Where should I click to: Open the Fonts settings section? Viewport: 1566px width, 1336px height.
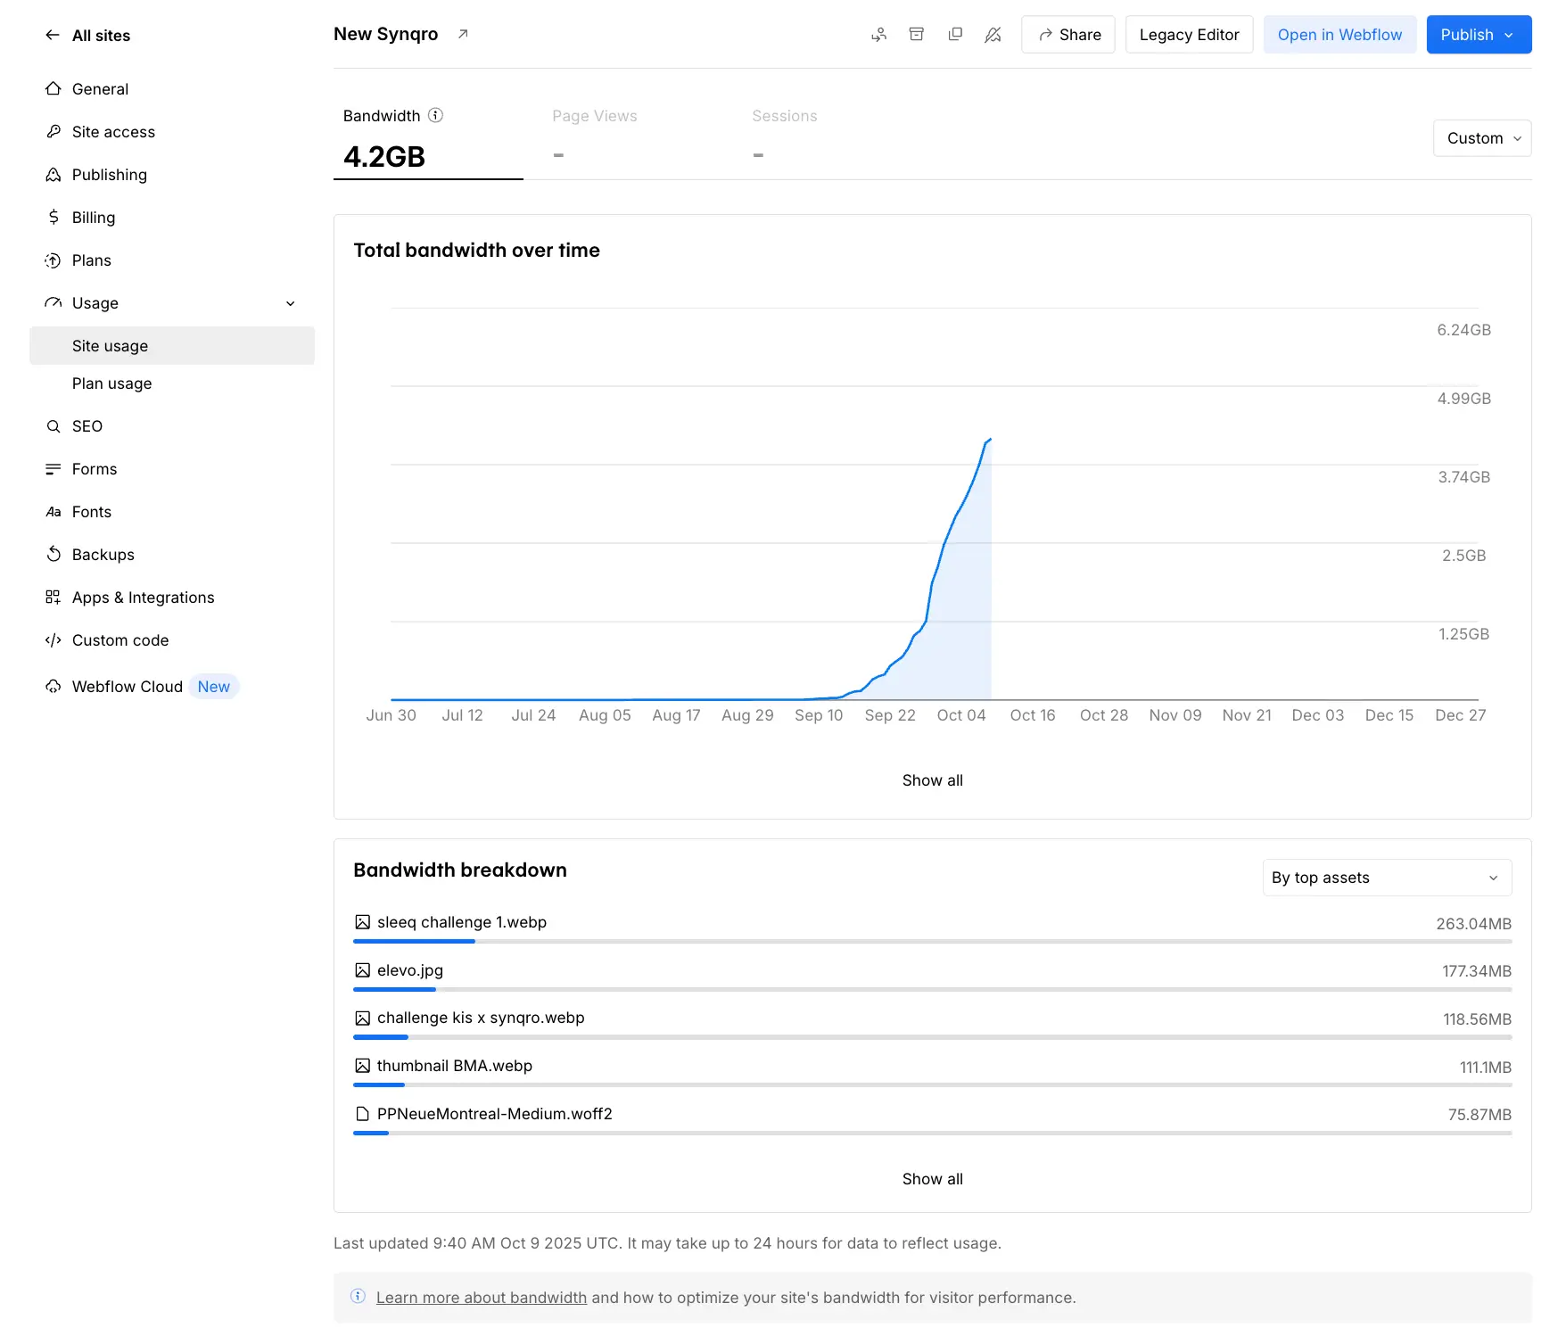pyautogui.click(x=91, y=511)
